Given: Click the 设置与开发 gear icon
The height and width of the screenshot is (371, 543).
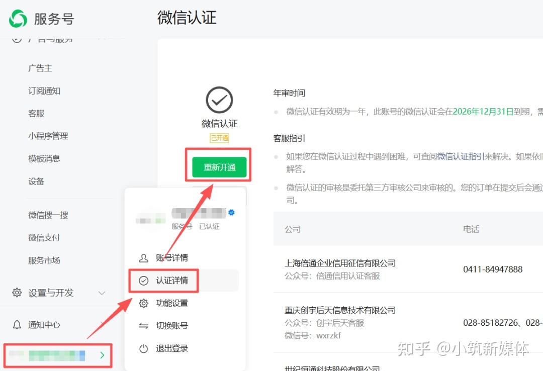Looking at the screenshot, I should [x=17, y=293].
